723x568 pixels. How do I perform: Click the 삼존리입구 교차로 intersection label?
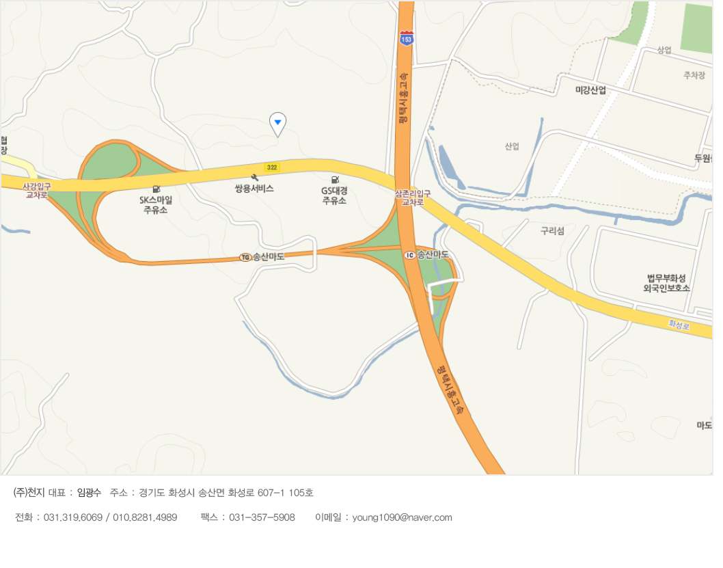coord(413,198)
